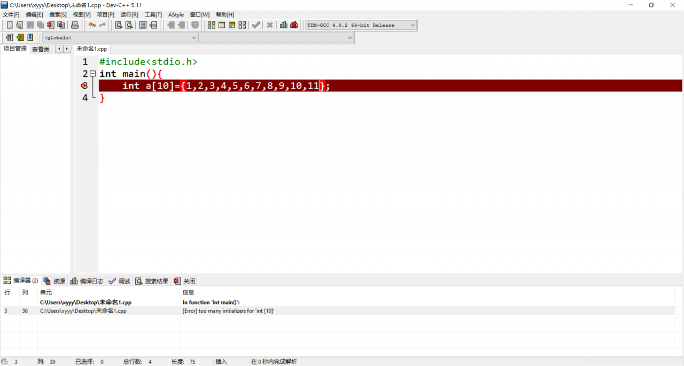Viewport: 684px width, 366px height.
Task: Open the empty function members dropdown
Action: pyautogui.click(x=276, y=37)
